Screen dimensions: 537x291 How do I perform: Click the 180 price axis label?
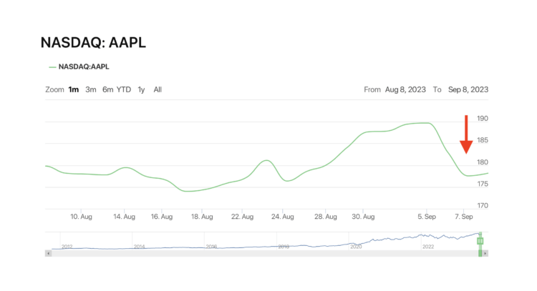(x=483, y=162)
